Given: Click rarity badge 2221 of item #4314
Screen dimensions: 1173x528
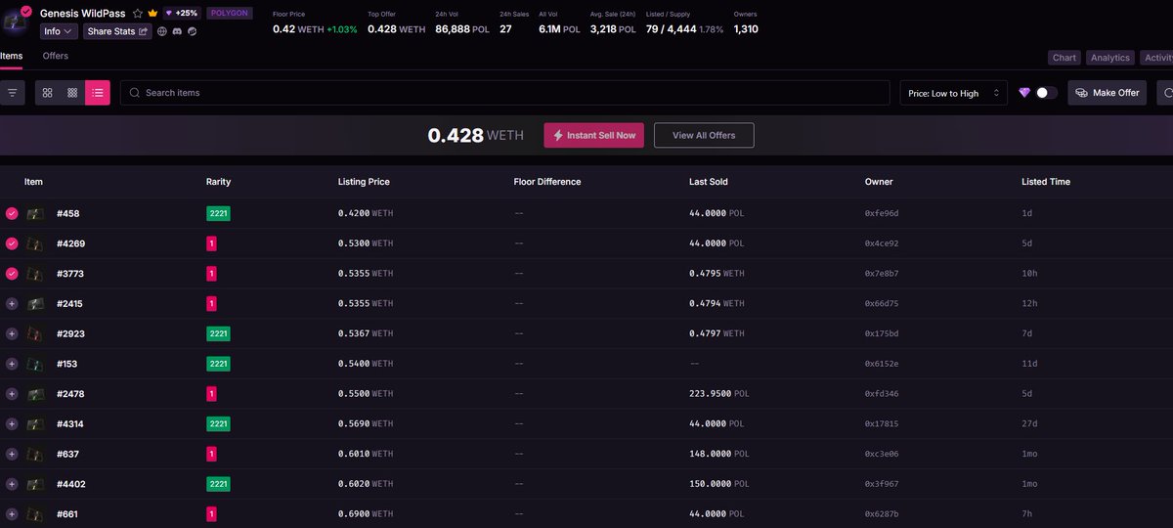Looking at the screenshot, I should [218, 424].
